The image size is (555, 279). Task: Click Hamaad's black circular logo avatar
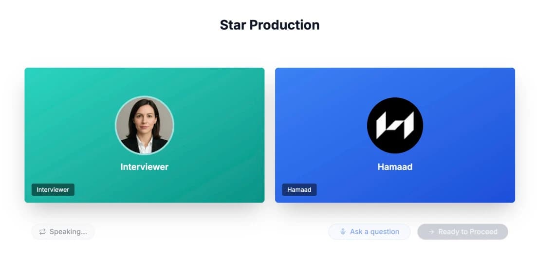[x=395, y=125]
